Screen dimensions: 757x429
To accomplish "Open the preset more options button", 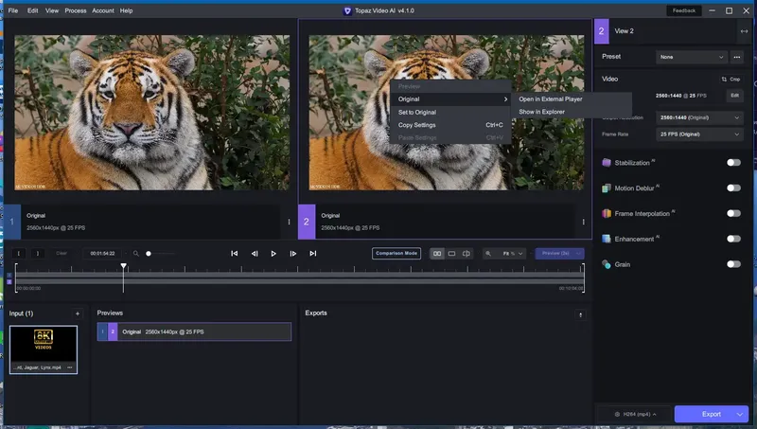I will pyautogui.click(x=737, y=57).
